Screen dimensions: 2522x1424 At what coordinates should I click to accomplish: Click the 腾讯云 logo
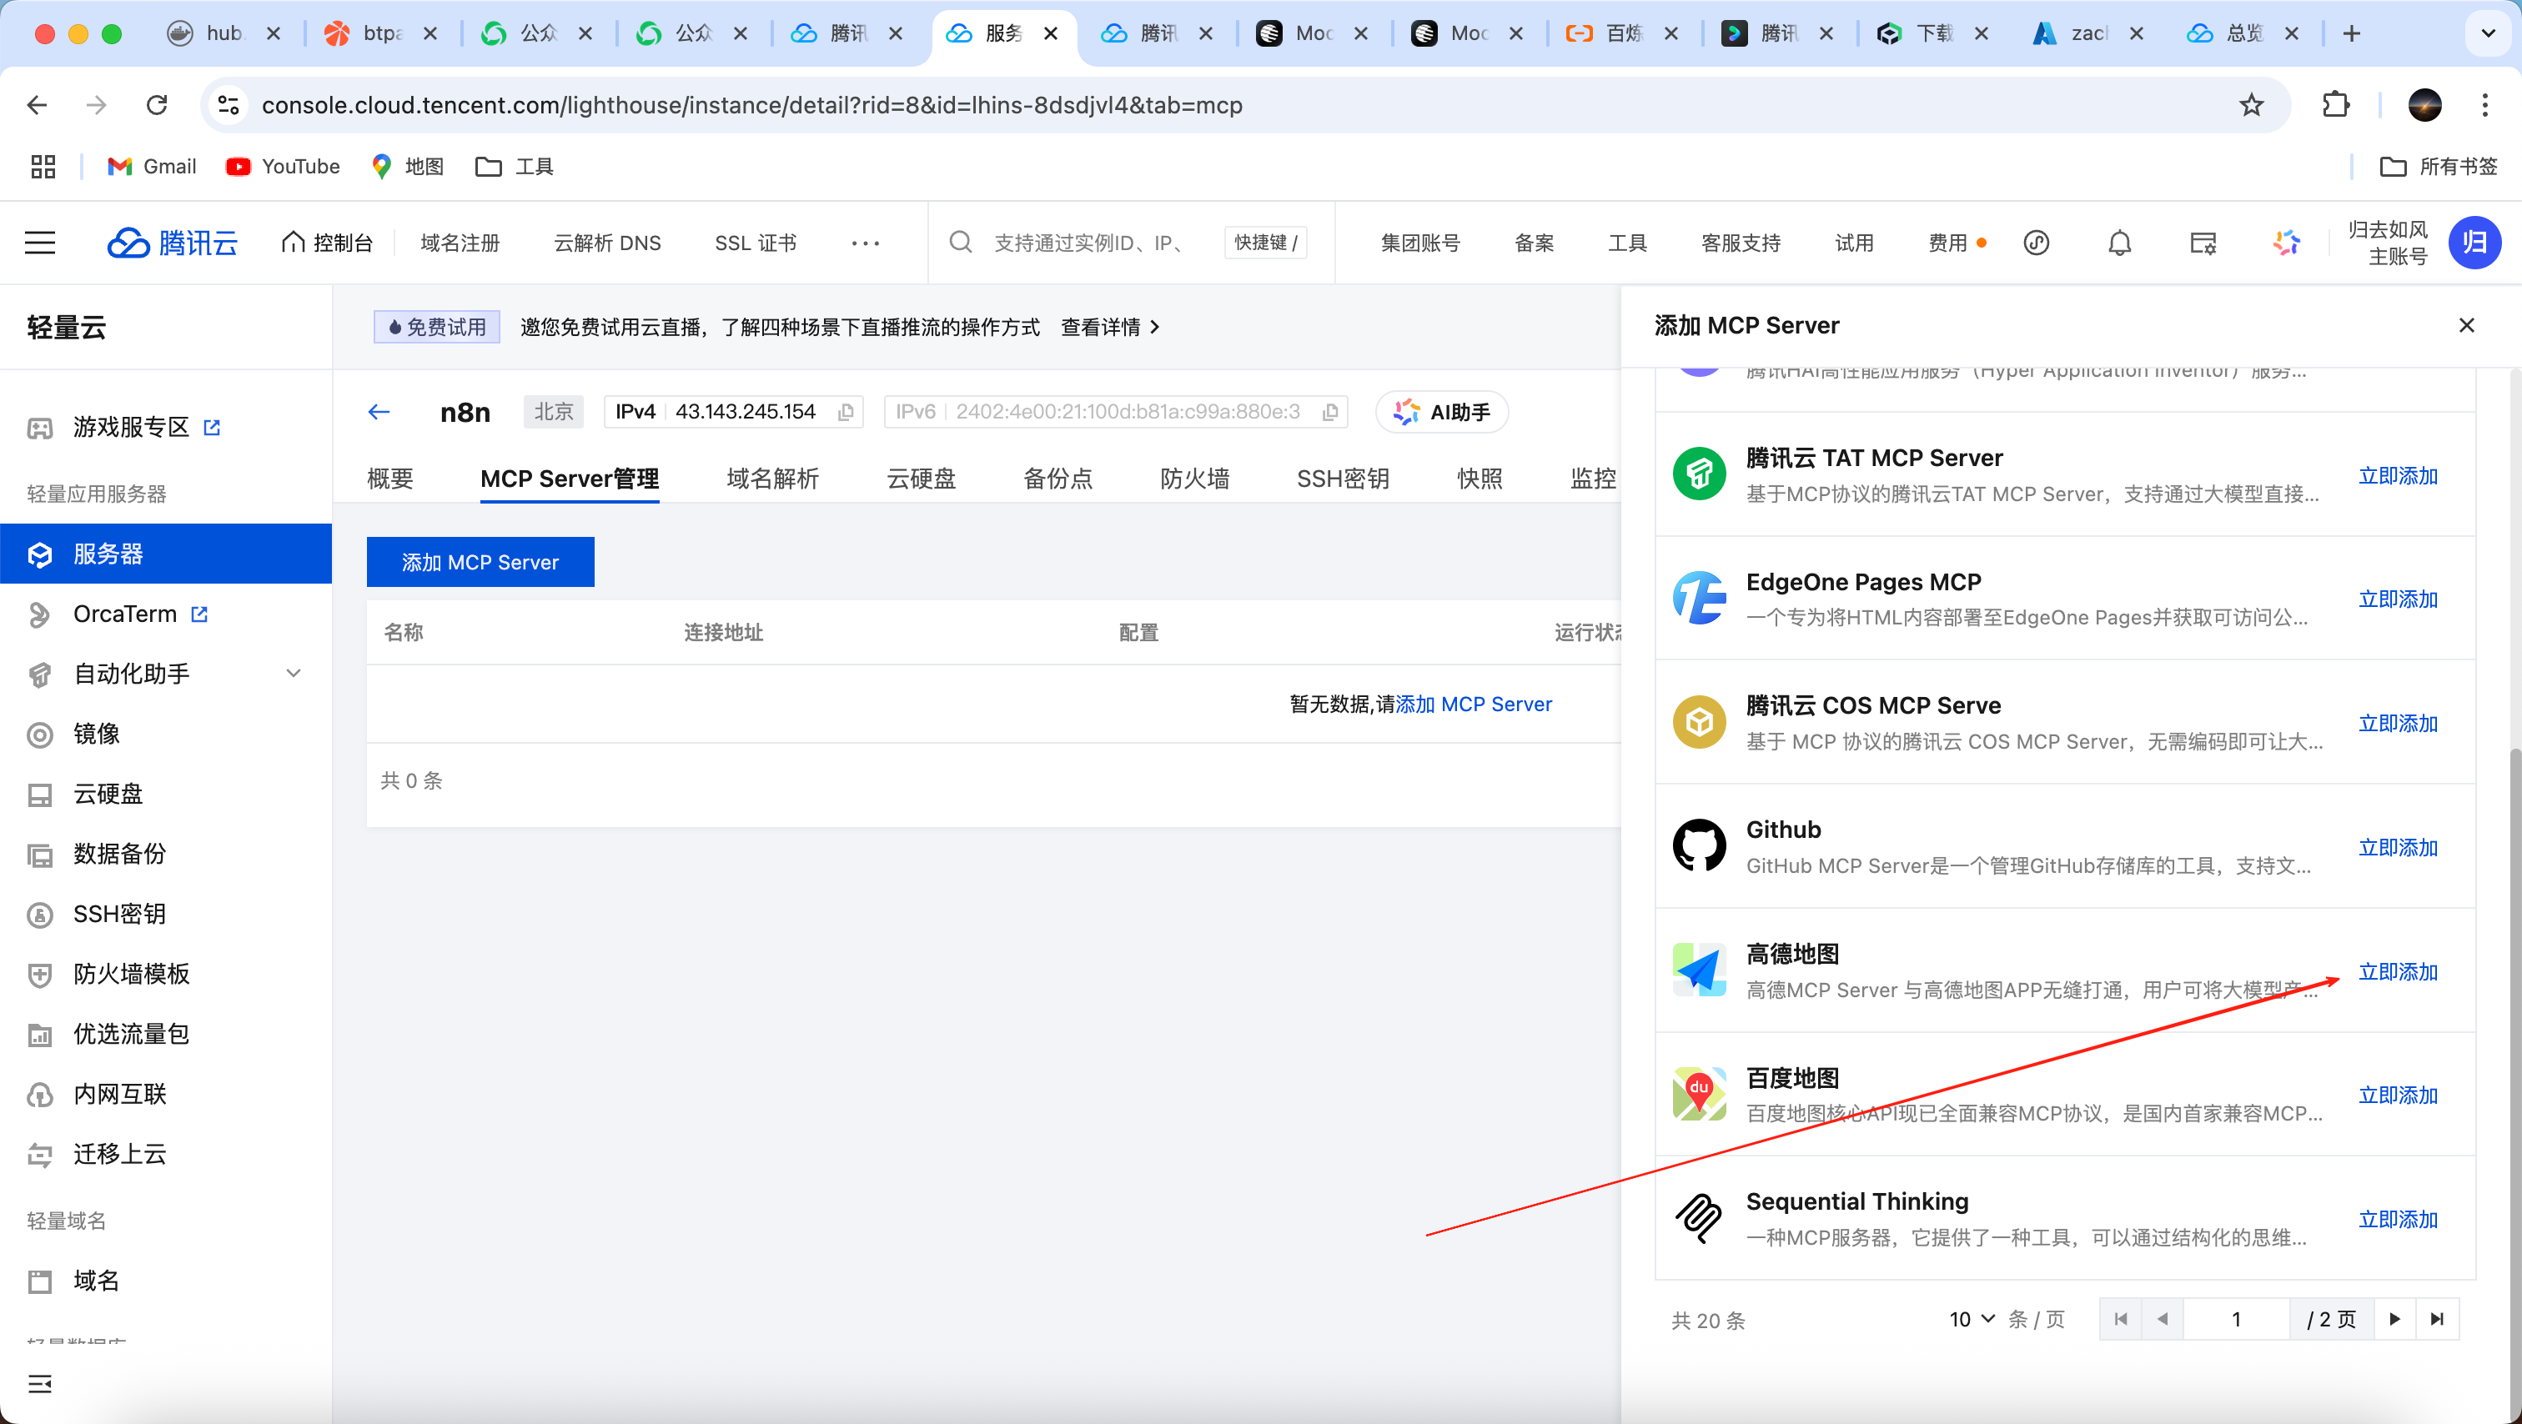173,243
